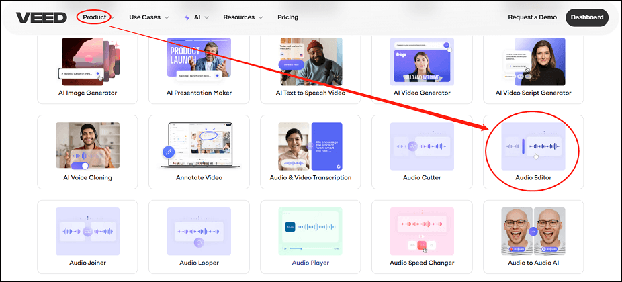Viewport: 622px width, 282px height.
Task: Open AI Video Script Generator thumbnail
Action: click(533, 62)
